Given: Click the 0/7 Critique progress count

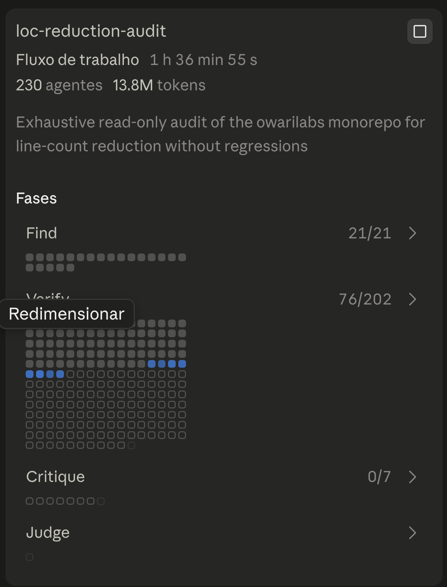Looking at the screenshot, I should 379,477.
